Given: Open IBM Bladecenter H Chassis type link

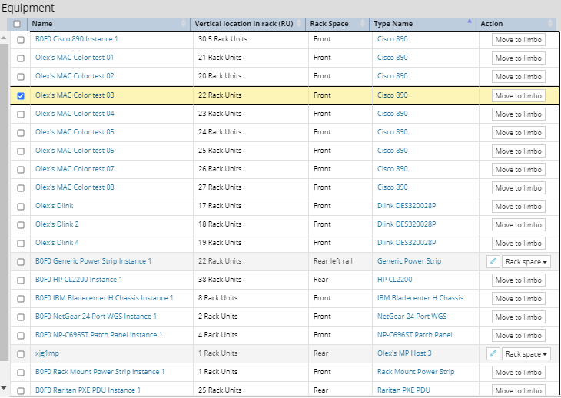Looking at the screenshot, I should coord(420,298).
